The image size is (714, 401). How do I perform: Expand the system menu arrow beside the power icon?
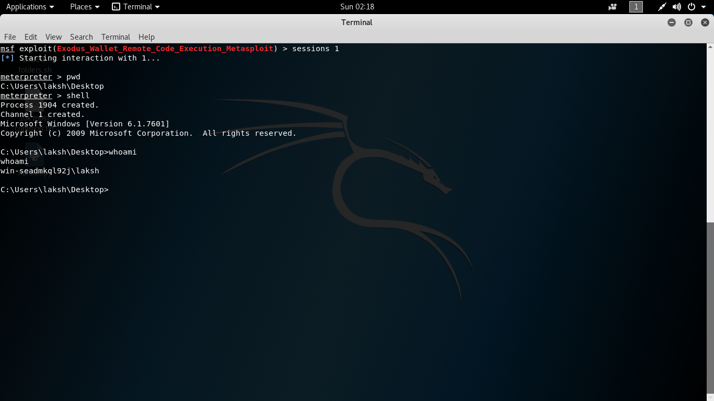tap(704, 7)
